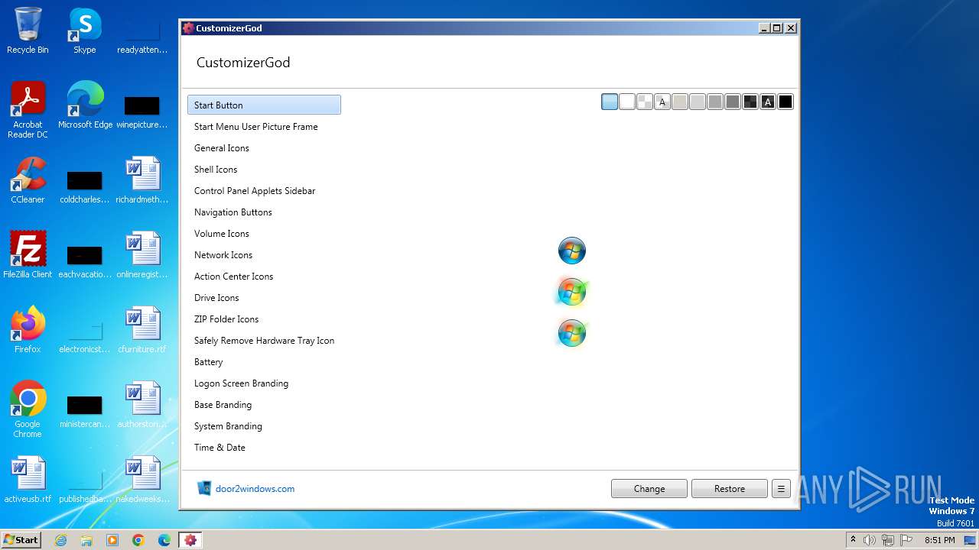Open the network tray icon
Screen dimensions: 979x550
[888, 540]
